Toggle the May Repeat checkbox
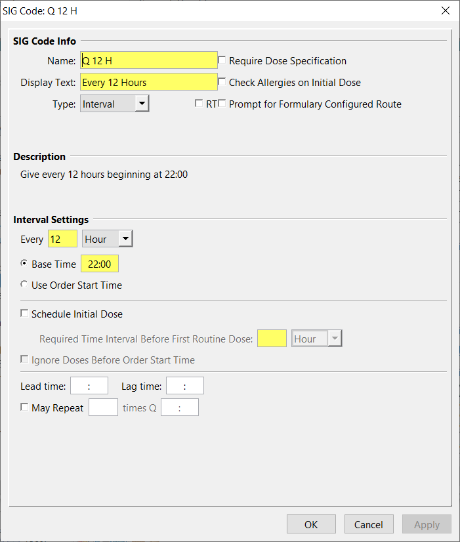Image resolution: width=460 pixels, height=542 pixels. pyautogui.click(x=25, y=407)
